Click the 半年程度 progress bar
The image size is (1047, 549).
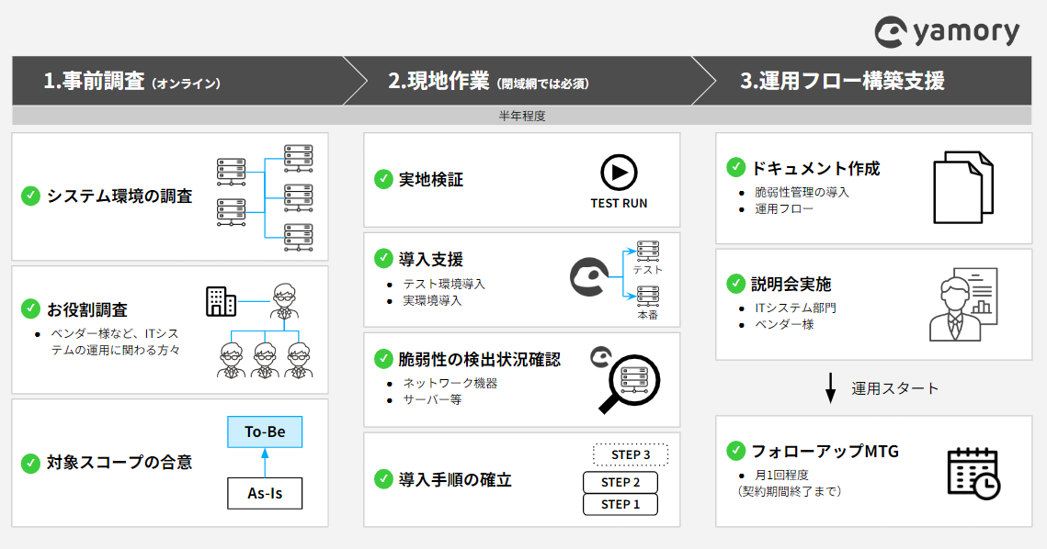coord(523,114)
